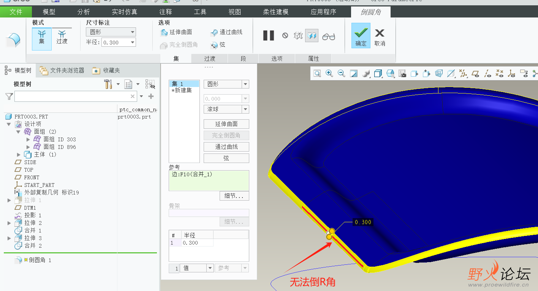Click the 边:F10(合并_1) reference entry
The image size is (538, 291).
click(192, 174)
